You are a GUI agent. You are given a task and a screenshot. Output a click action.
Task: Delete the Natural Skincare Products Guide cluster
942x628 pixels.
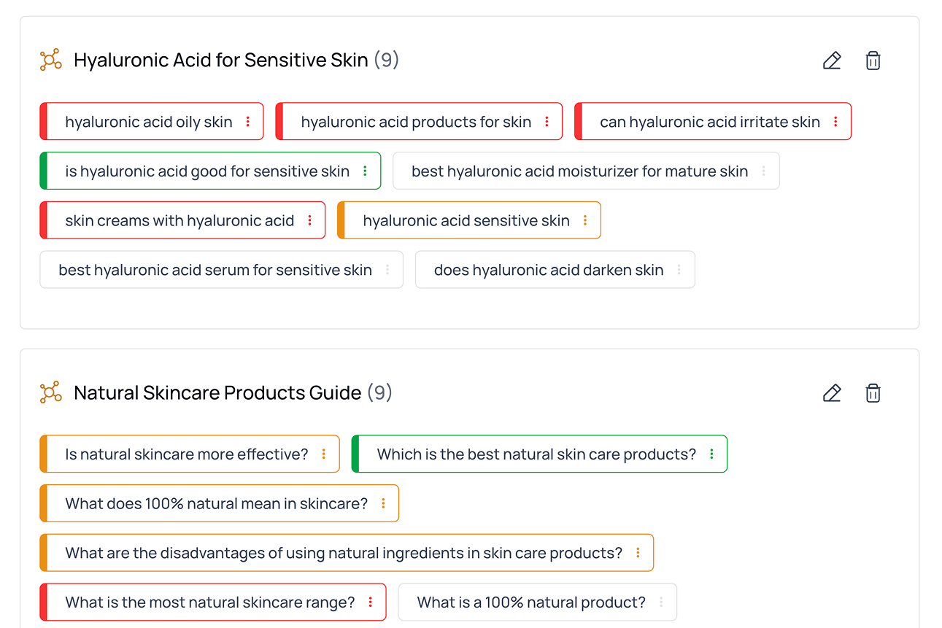[873, 393]
